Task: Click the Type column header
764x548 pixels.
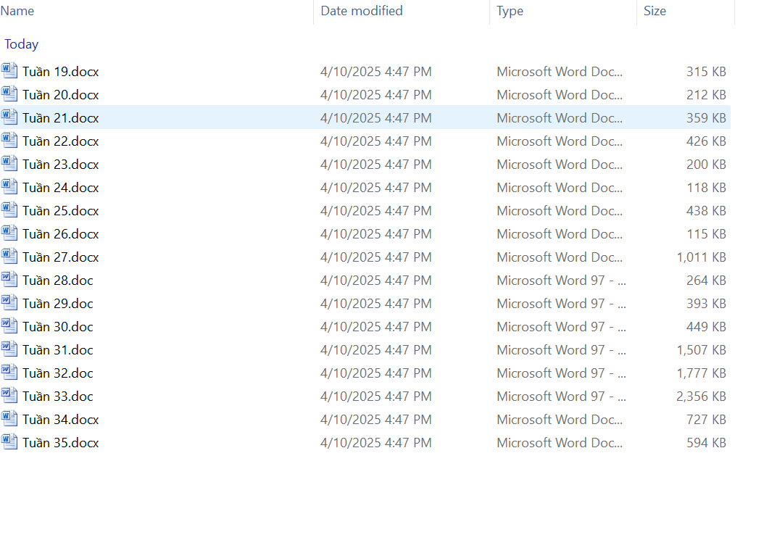Action: [x=510, y=11]
